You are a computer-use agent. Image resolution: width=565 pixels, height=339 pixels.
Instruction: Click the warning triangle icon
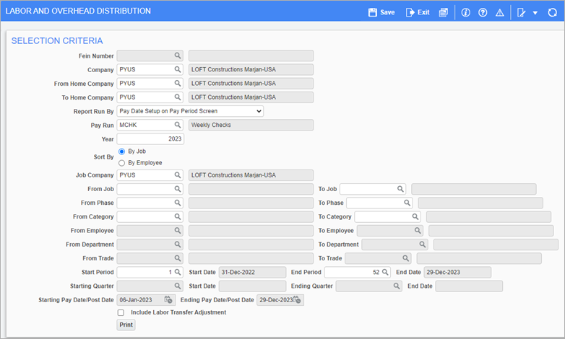[499, 12]
